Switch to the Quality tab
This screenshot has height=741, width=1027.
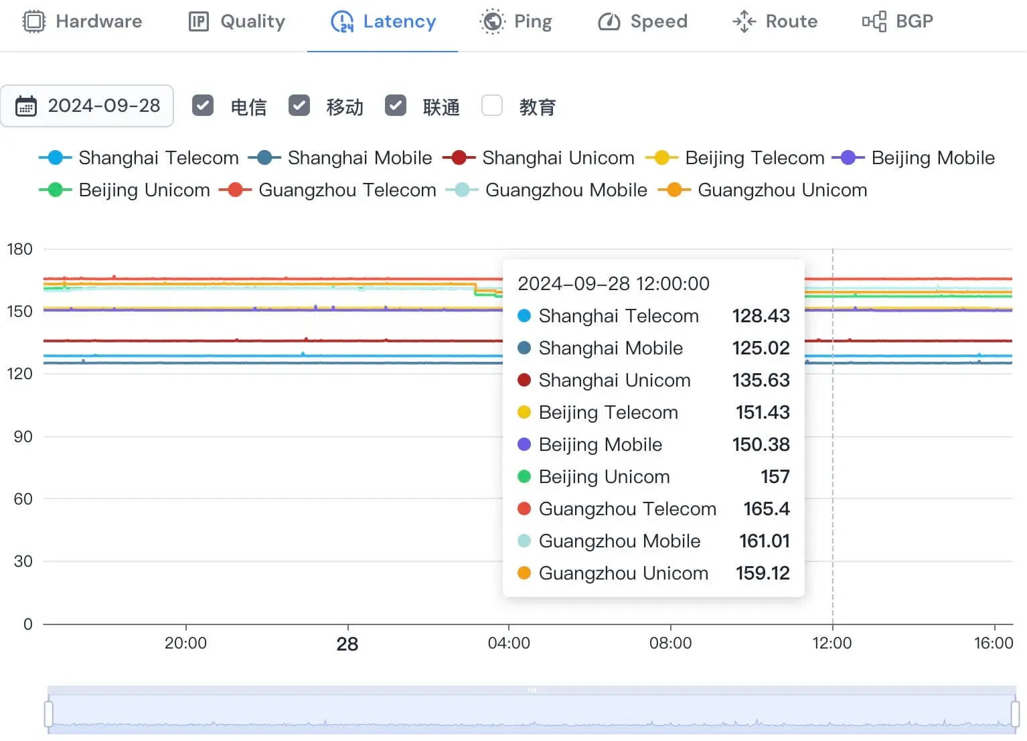click(x=236, y=21)
